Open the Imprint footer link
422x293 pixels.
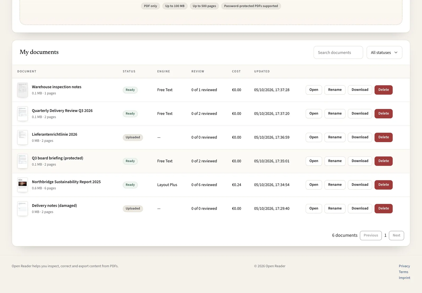pos(404,278)
